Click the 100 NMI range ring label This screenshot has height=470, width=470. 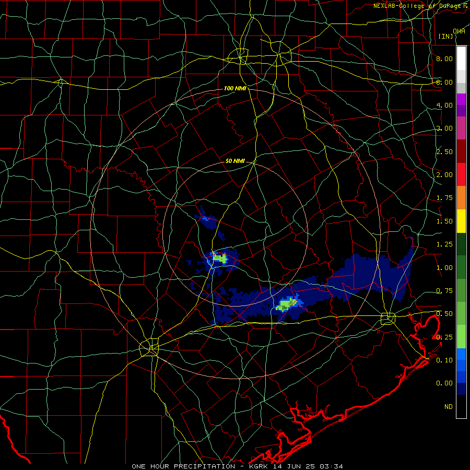(x=235, y=88)
